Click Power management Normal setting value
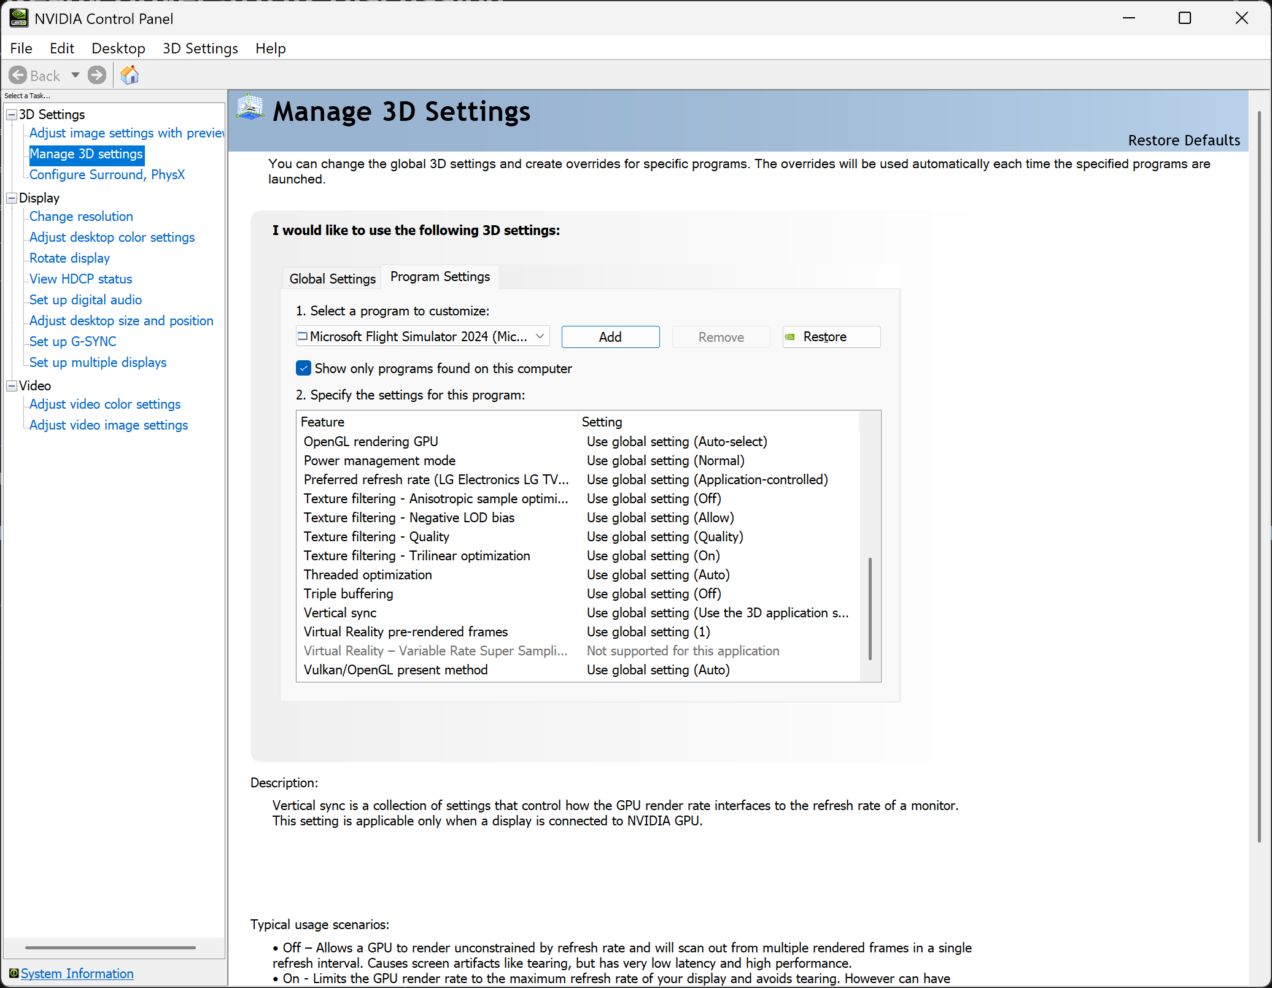 coord(665,461)
